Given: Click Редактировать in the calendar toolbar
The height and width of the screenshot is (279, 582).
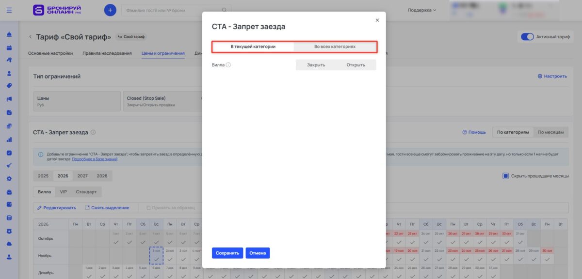Looking at the screenshot, I should point(57,208).
